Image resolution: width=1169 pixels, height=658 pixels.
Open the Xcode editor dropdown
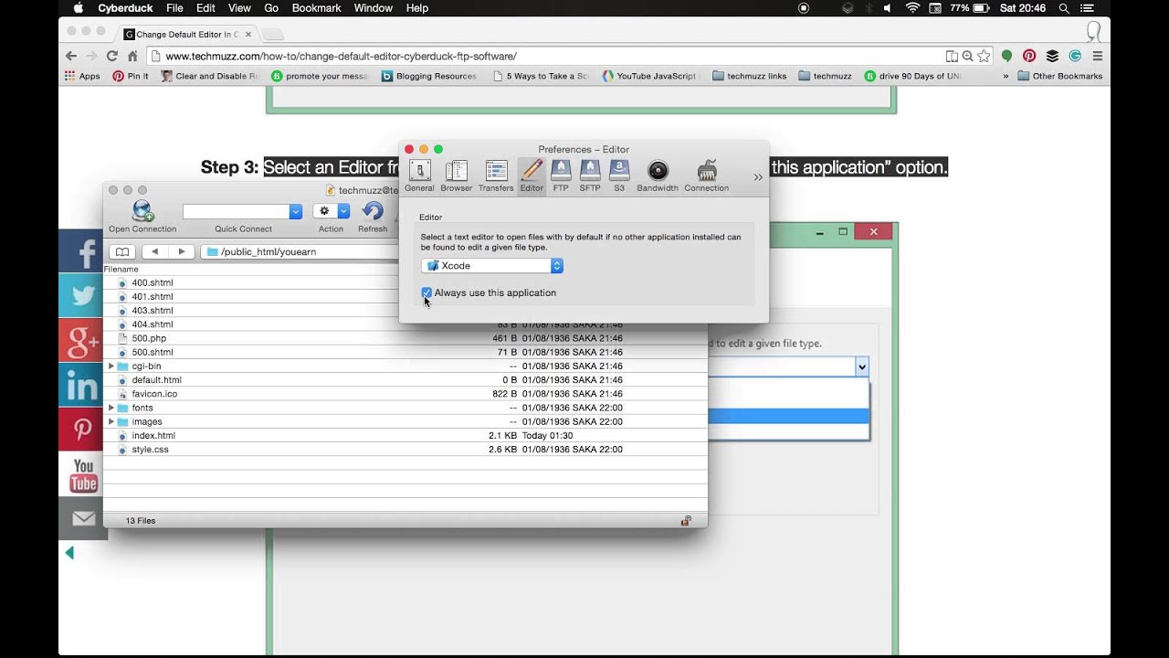coord(492,266)
